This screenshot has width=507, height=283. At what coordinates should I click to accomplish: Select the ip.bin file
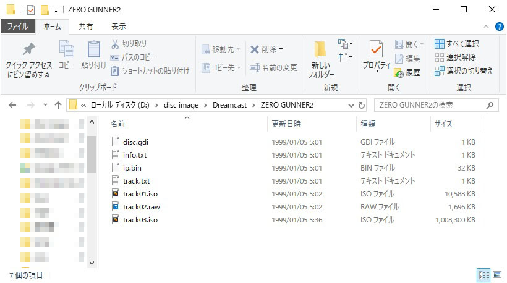click(x=132, y=168)
